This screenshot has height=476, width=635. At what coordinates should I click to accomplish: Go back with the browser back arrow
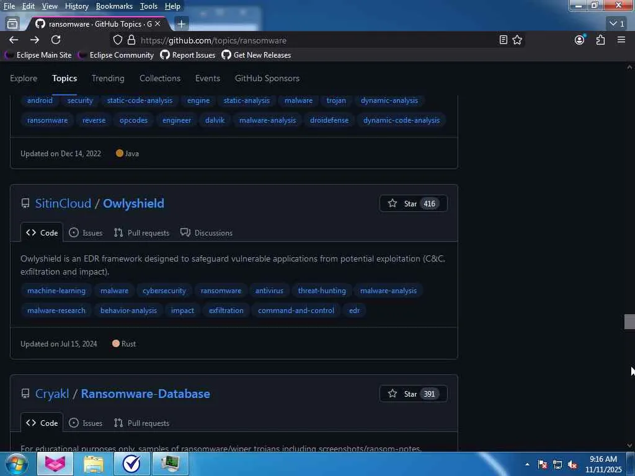pos(14,40)
